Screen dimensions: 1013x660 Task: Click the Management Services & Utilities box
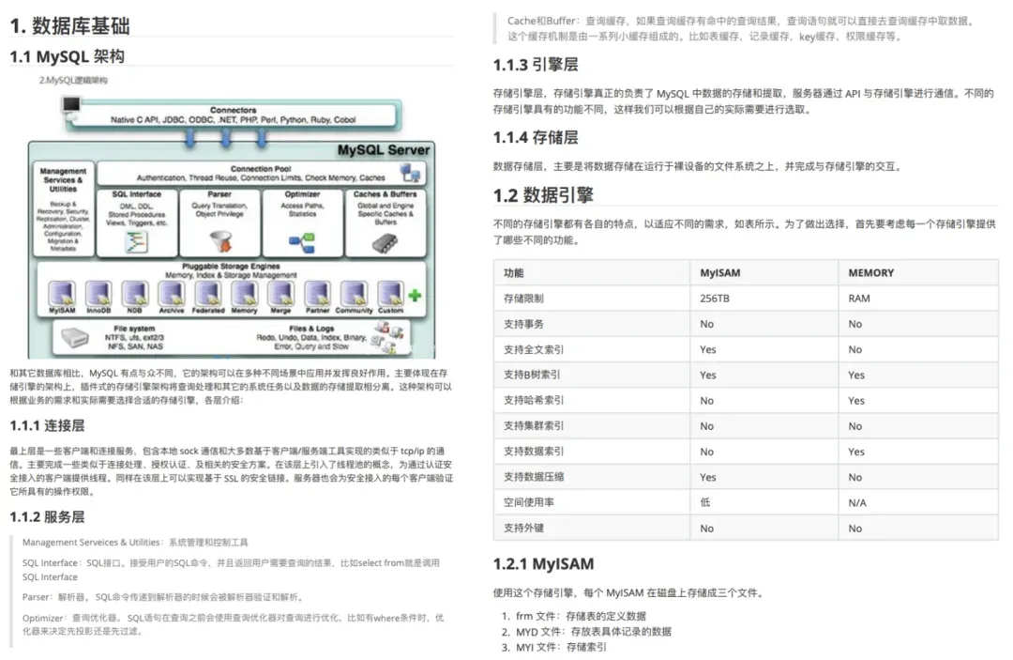pos(64,209)
